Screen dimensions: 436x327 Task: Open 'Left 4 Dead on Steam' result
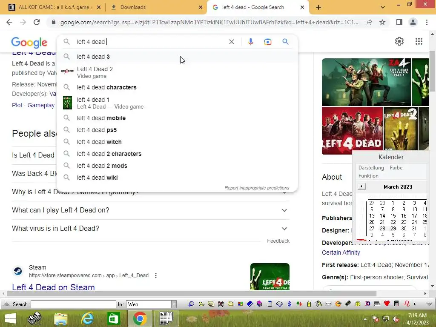(53, 287)
